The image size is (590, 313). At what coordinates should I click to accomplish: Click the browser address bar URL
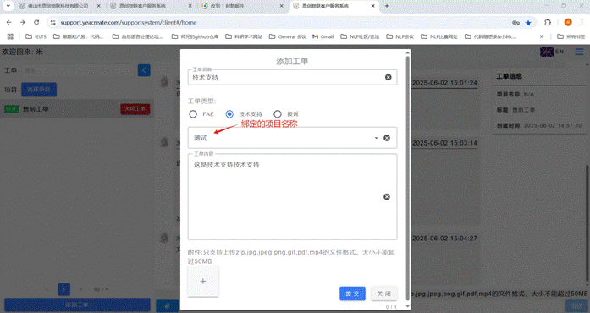tap(129, 23)
